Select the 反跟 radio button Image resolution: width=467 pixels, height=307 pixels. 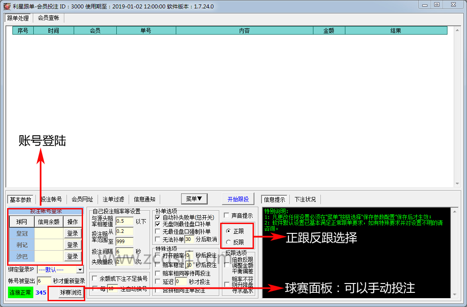coord(229,242)
